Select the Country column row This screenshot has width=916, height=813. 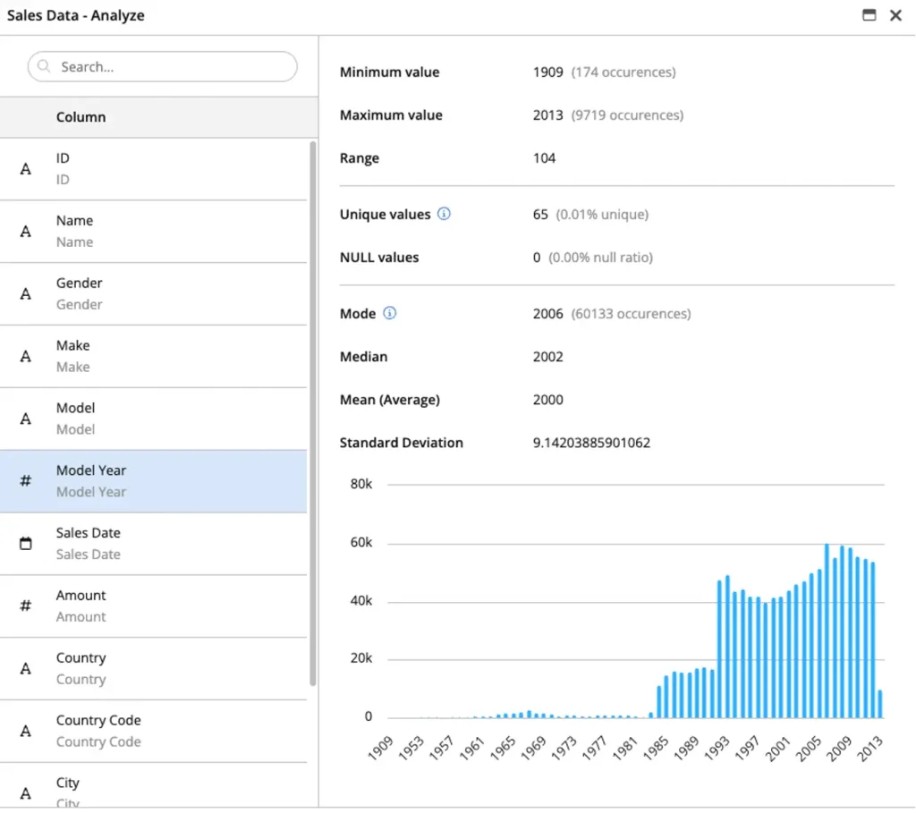pos(154,669)
